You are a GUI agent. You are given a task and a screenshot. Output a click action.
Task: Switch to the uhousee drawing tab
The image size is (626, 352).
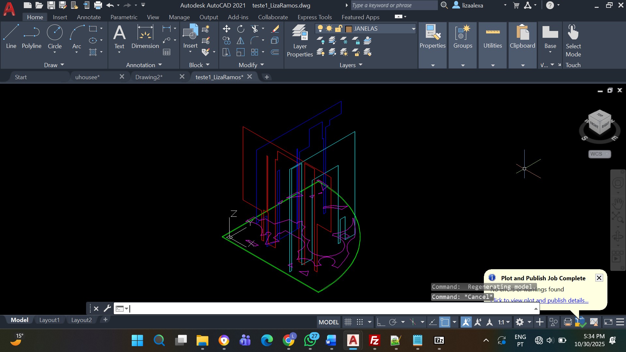87,77
